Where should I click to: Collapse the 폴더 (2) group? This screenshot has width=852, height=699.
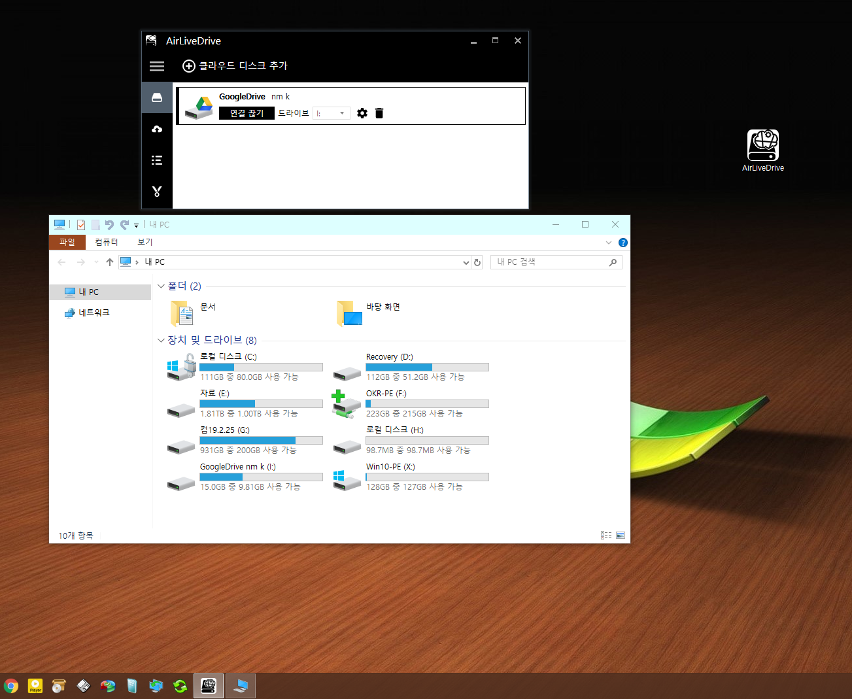pos(161,286)
